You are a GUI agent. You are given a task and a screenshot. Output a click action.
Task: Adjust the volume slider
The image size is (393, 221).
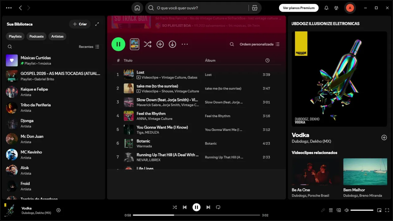click(x=362, y=210)
